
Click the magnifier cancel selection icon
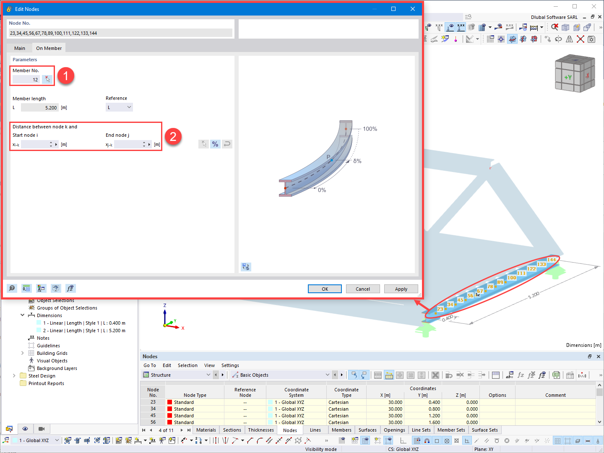(x=555, y=27)
